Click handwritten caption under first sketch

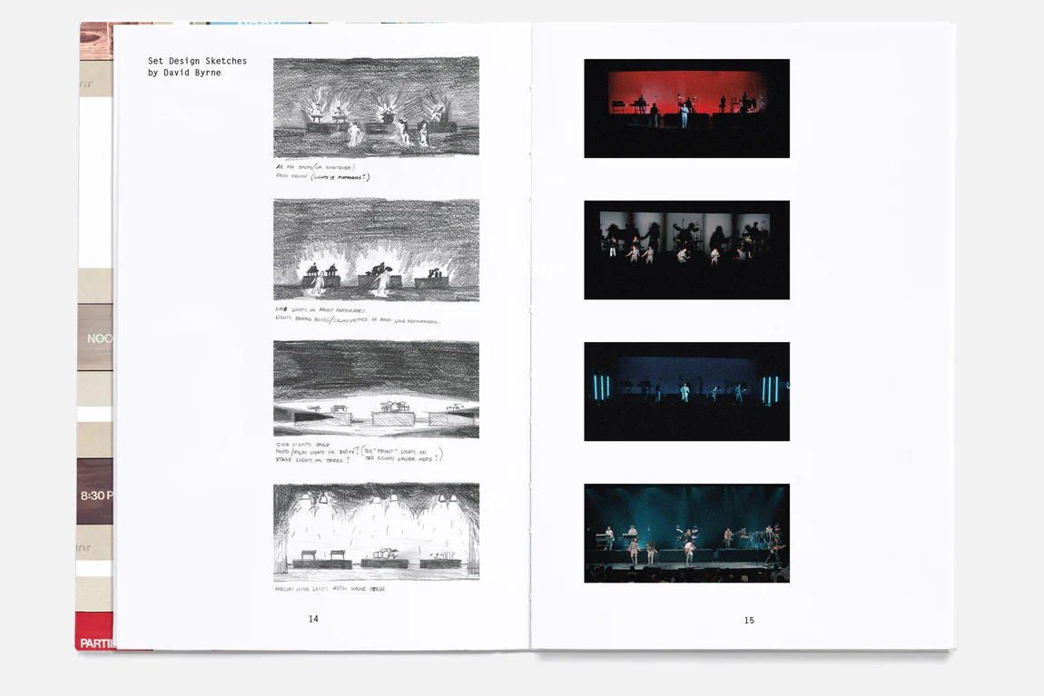point(322,172)
